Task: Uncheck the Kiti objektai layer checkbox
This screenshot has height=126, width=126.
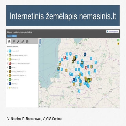Action: 8,88
